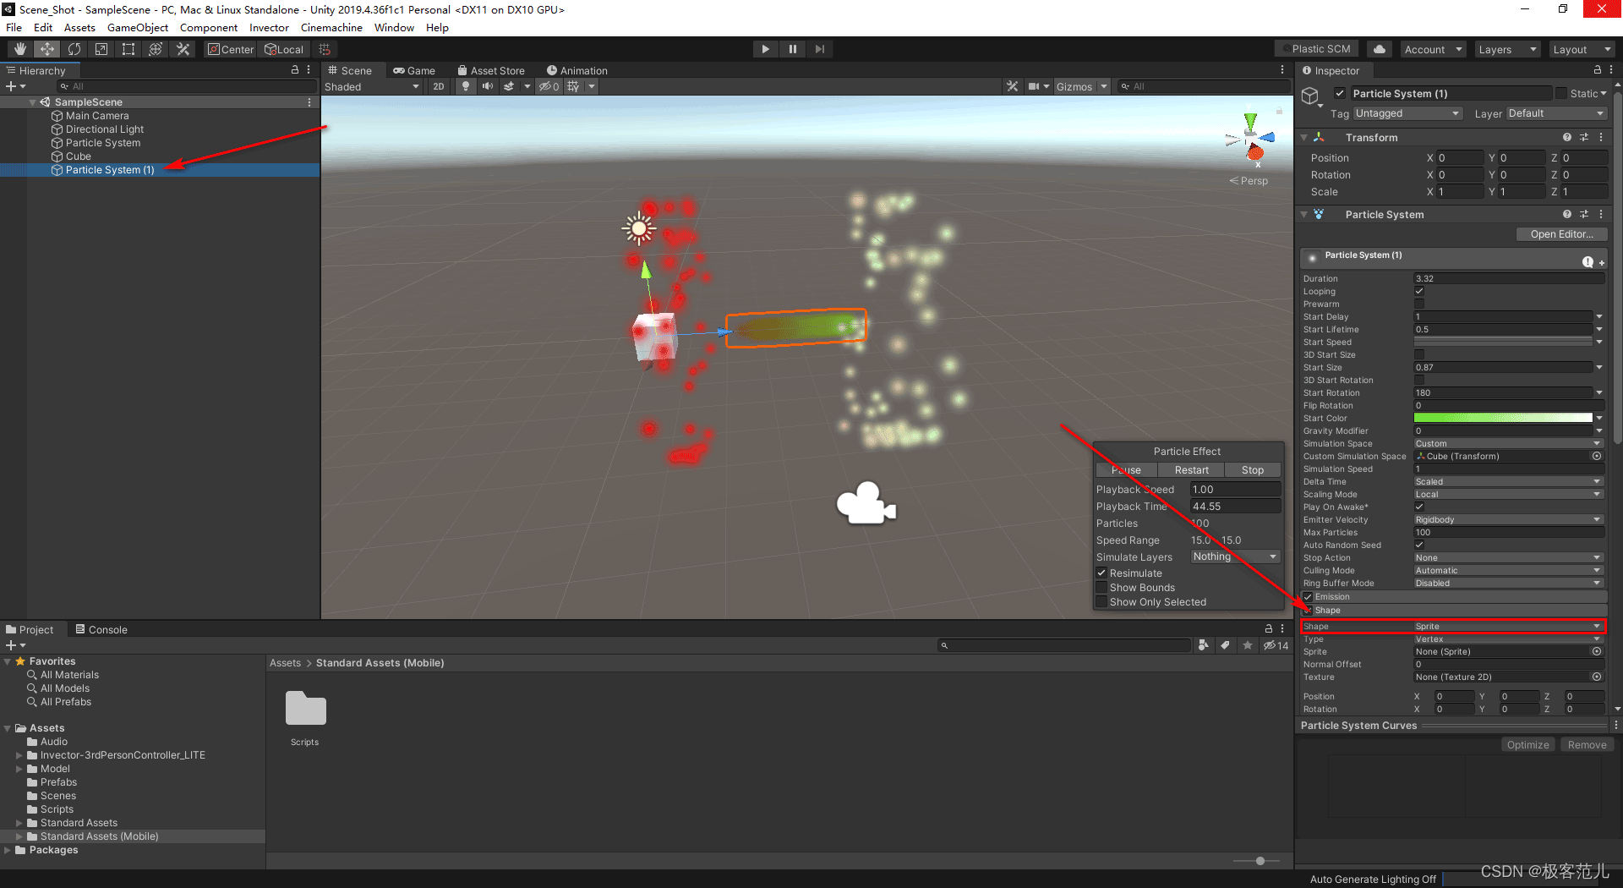The width and height of the screenshot is (1623, 888).
Task: Expand the Standard Assets folder
Action: click(x=19, y=823)
